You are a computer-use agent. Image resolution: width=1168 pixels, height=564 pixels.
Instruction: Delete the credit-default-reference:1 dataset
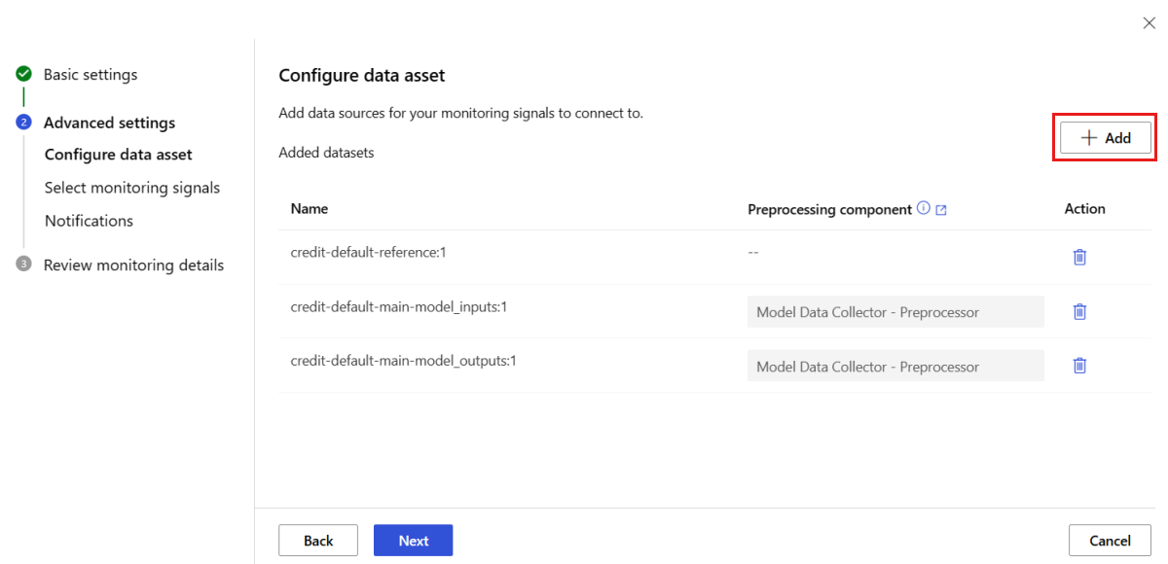(1079, 257)
